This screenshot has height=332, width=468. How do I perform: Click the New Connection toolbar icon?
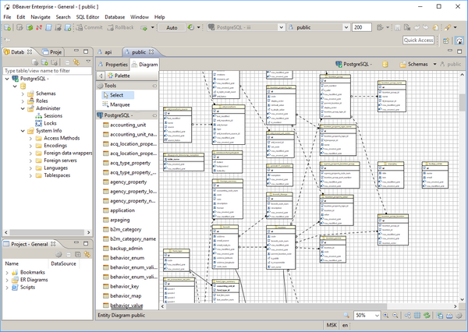pos(7,28)
